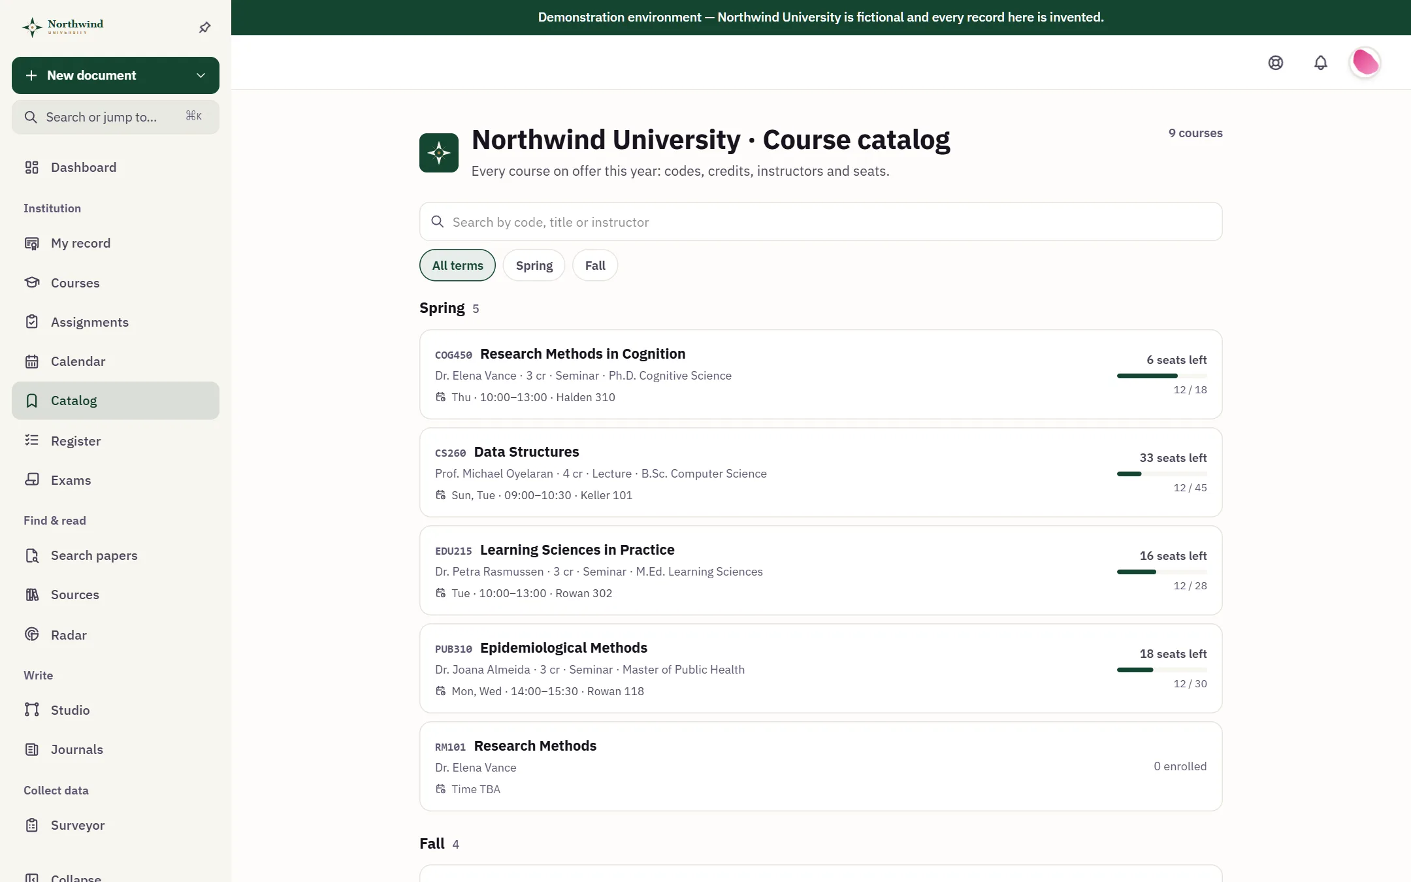Open Search papers
Image resolution: width=1411 pixels, height=882 pixels.
tap(116, 555)
